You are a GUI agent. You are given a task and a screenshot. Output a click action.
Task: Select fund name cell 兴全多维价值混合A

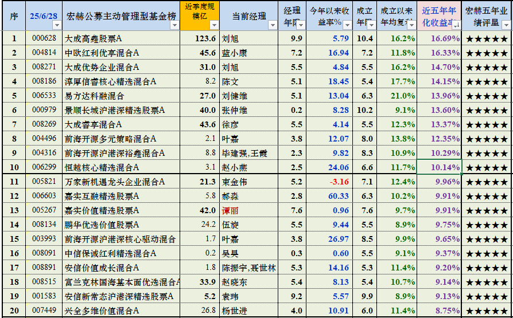(x=121, y=311)
